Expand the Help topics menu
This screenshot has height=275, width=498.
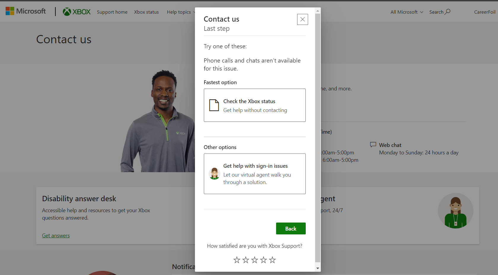(x=181, y=12)
